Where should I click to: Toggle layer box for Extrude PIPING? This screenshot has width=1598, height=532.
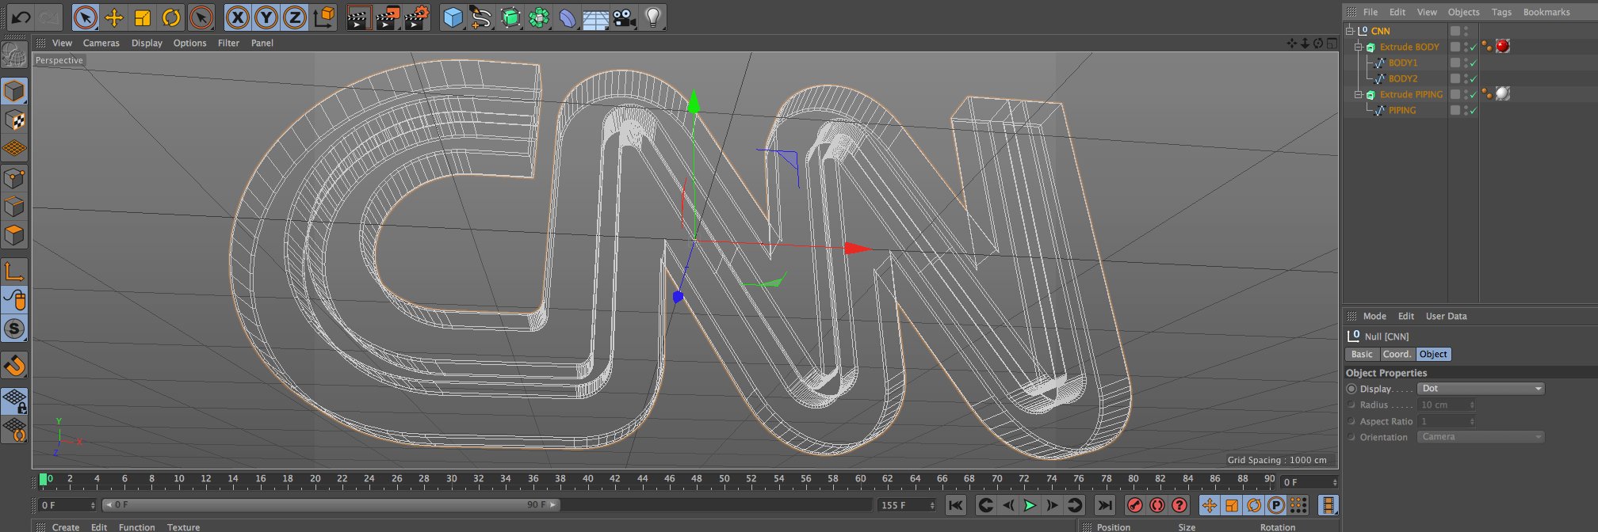(1455, 94)
